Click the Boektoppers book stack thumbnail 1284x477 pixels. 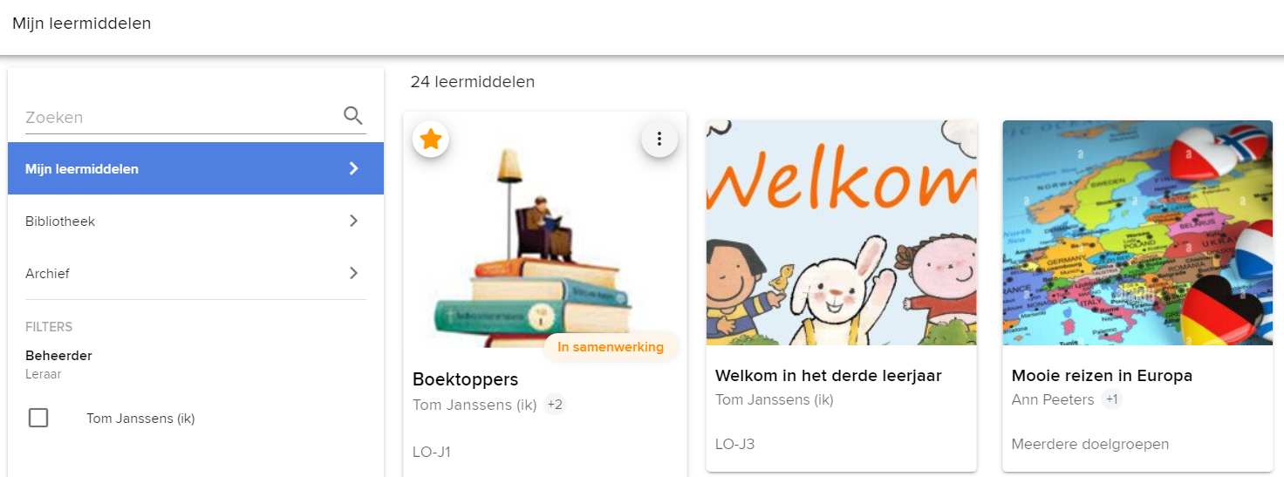click(x=544, y=234)
